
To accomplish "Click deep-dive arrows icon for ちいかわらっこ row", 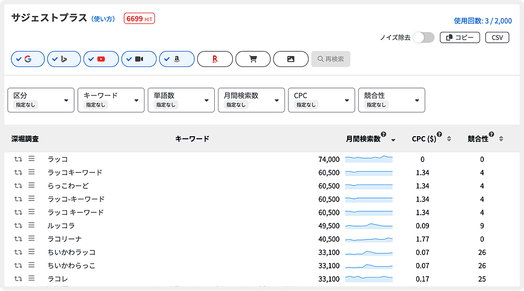I will 18,266.
